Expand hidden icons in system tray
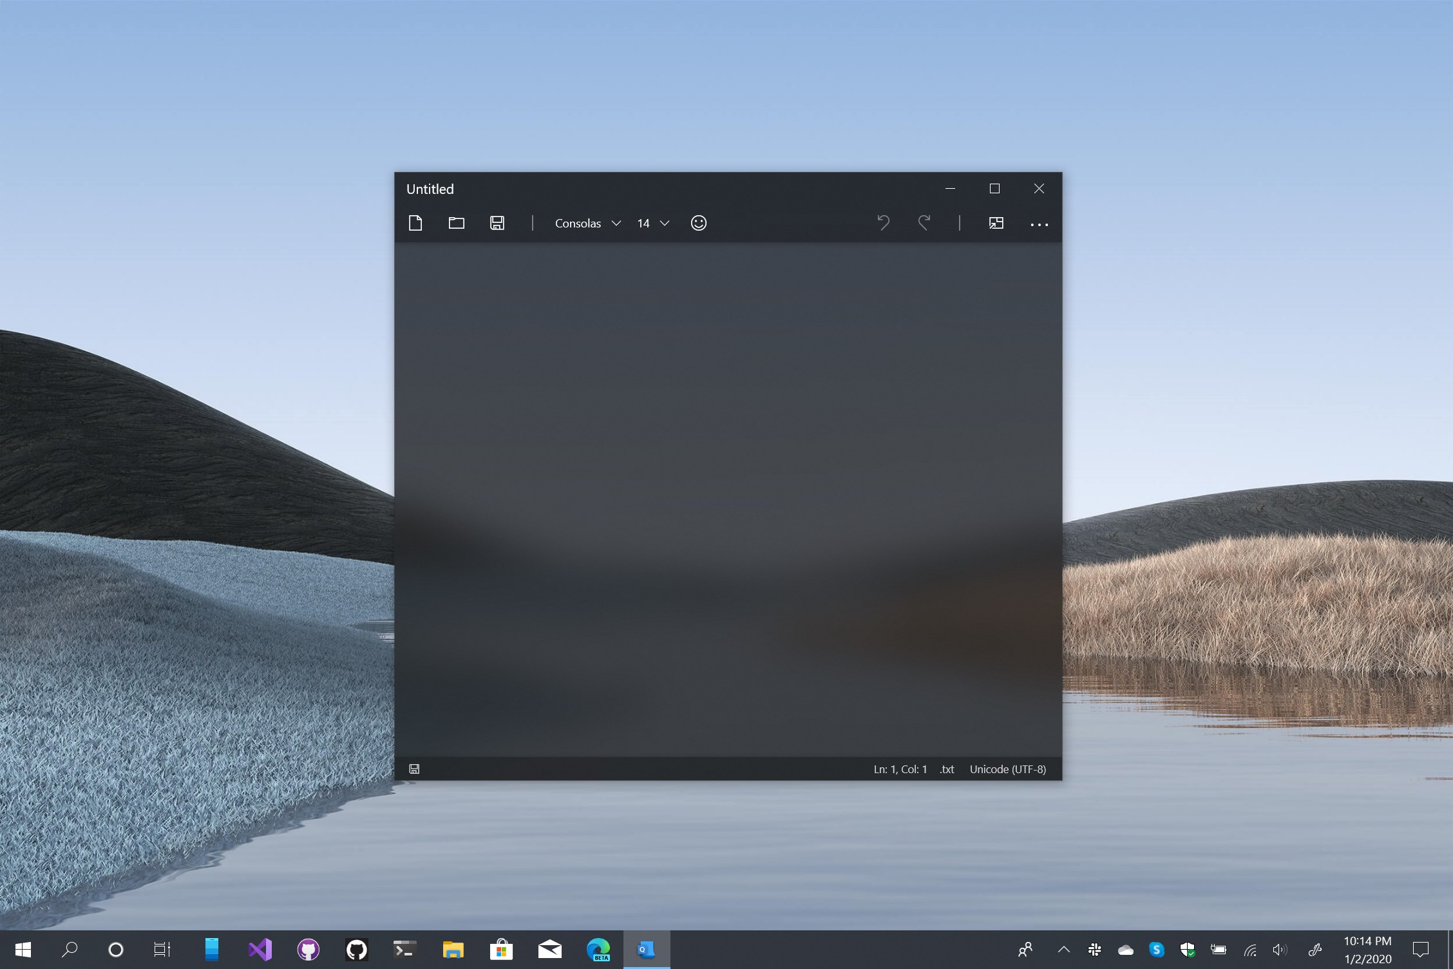The width and height of the screenshot is (1453, 969). point(1063,949)
